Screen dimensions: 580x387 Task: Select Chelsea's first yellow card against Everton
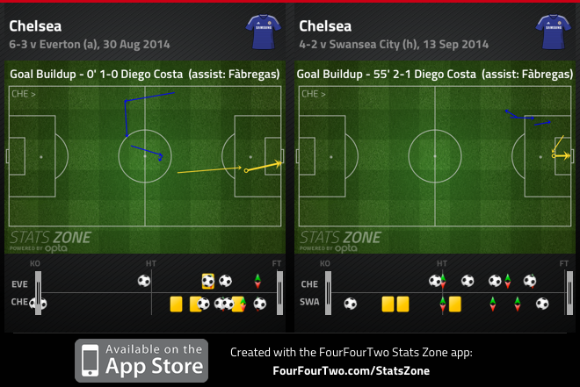(176, 304)
